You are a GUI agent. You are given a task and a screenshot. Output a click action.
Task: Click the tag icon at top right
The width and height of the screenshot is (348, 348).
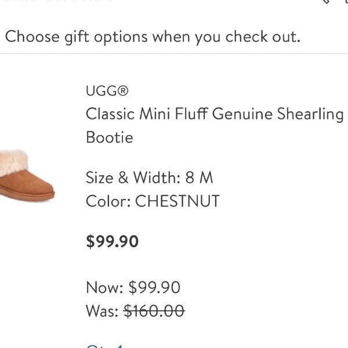pos(325,1)
